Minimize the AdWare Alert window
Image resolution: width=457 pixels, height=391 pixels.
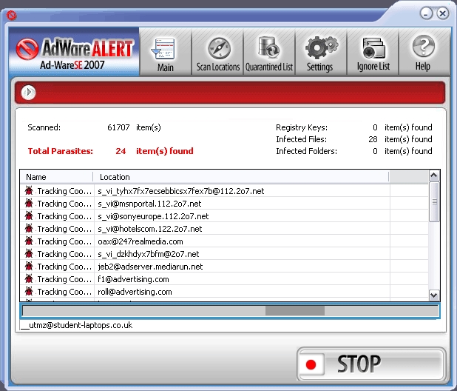tap(426, 13)
